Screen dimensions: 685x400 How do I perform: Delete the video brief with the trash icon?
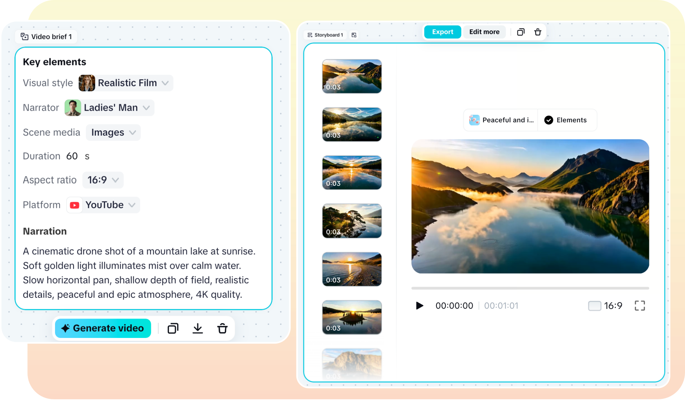click(x=222, y=328)
